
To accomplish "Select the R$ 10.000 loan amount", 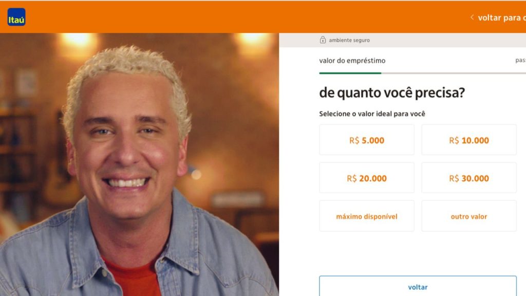I will point(469,140).
